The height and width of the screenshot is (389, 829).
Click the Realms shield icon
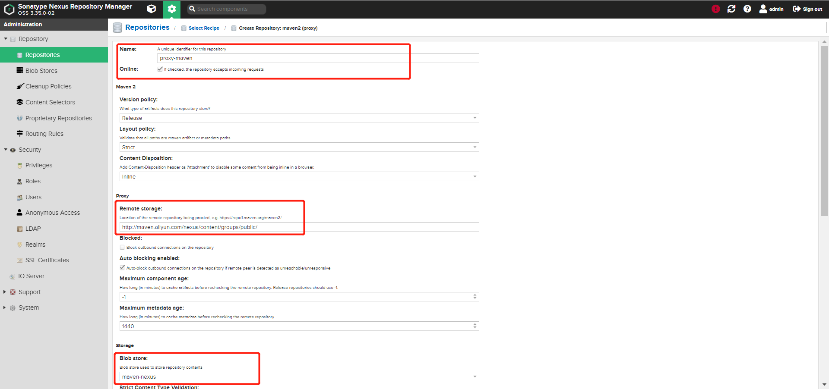coord(20,245)
